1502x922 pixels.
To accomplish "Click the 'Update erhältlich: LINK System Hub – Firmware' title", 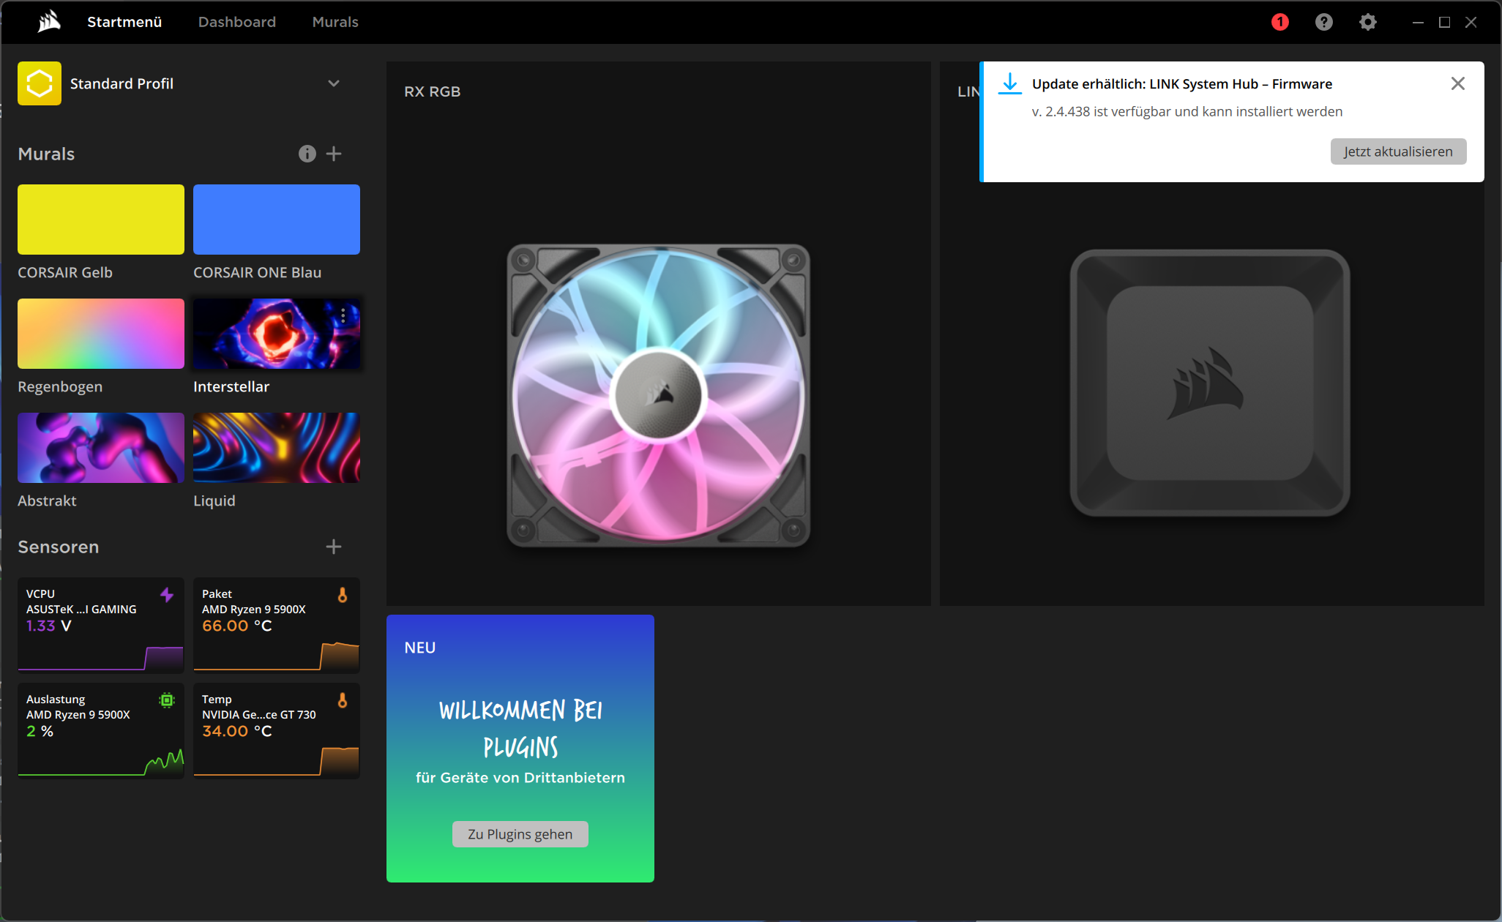I will click(1182, 83).
